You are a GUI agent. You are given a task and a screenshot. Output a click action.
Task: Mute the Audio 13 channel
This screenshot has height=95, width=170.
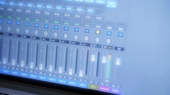[x=60, y=77]
